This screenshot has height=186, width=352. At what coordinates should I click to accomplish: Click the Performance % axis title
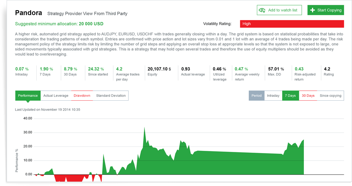click(x=17, y=160)
